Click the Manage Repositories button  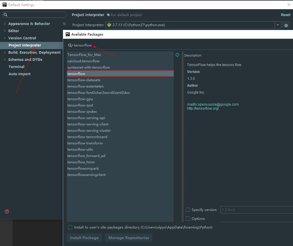tap(129, 238)
